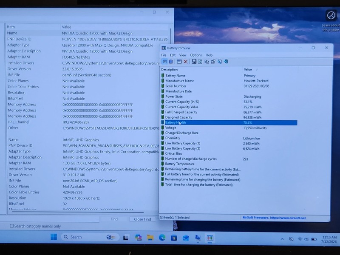Open the Windows Start menu
This screenshot has width=340, height=255.
click(x=54, y=237)
